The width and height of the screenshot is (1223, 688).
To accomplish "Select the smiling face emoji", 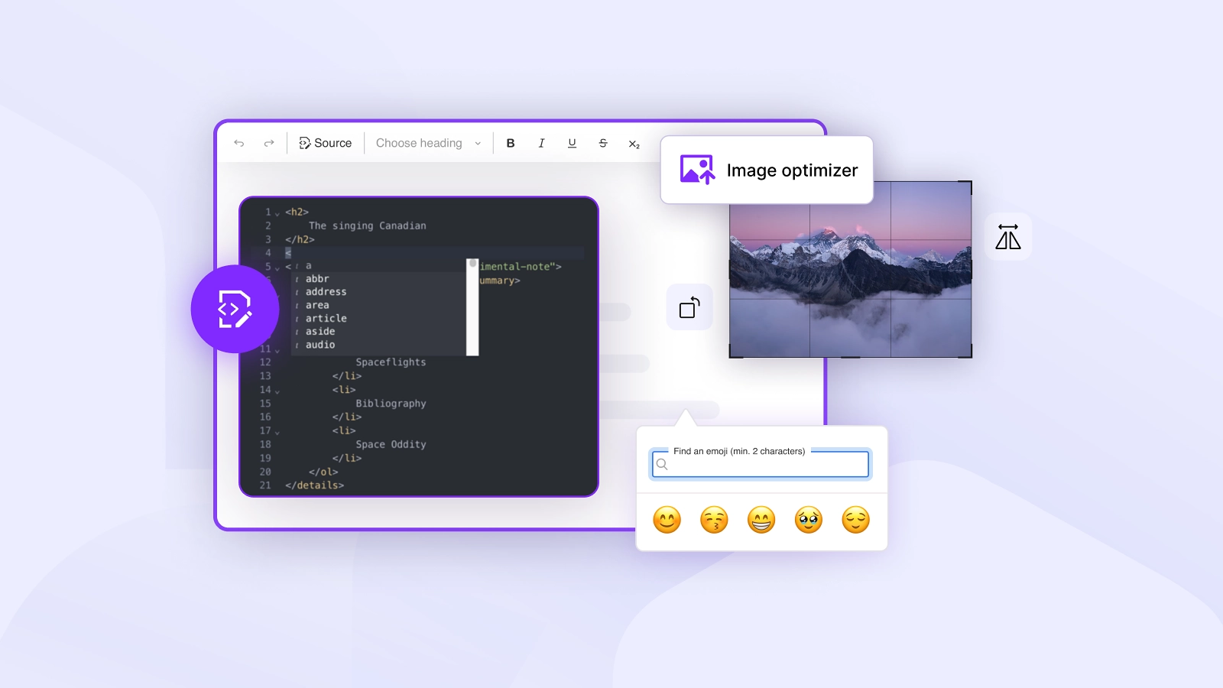I will (x=667, y=520).
